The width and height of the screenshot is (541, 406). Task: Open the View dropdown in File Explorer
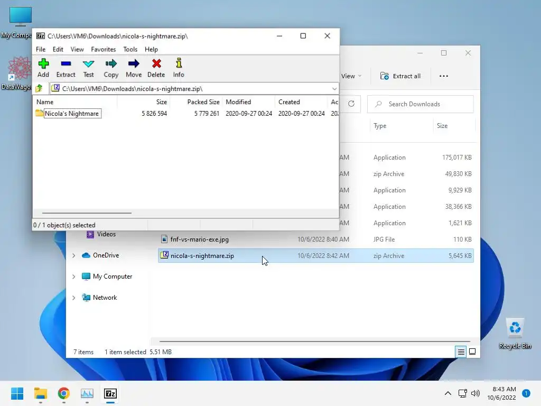(351, 76)
